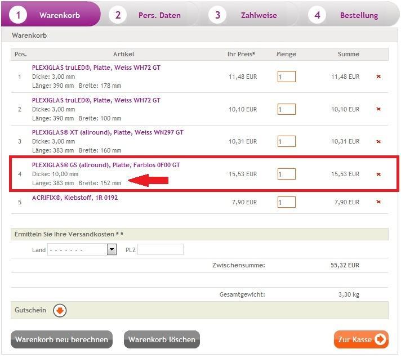Click the Zwischensumme value 55,32 EUR

click(345, 265)
